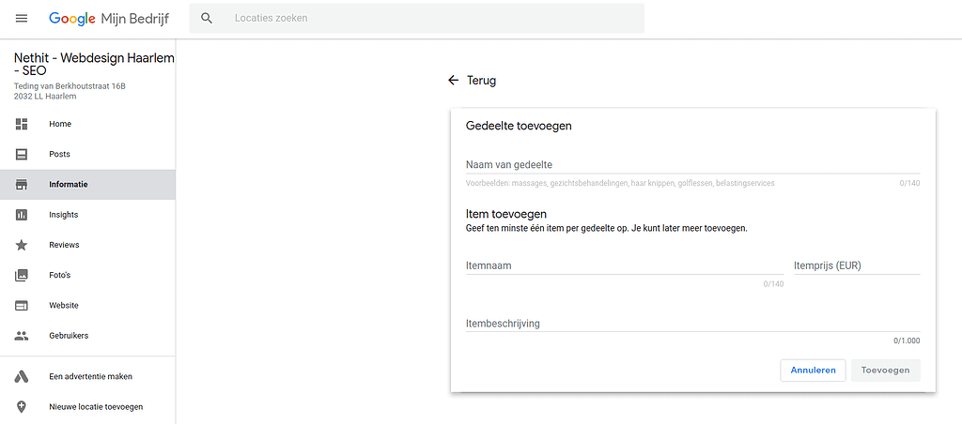
Task: Click the Toevoegen button
Action: 885,371
